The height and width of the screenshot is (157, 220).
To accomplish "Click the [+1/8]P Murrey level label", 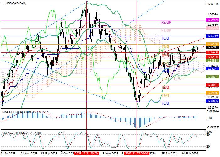I will click(166, 30).
